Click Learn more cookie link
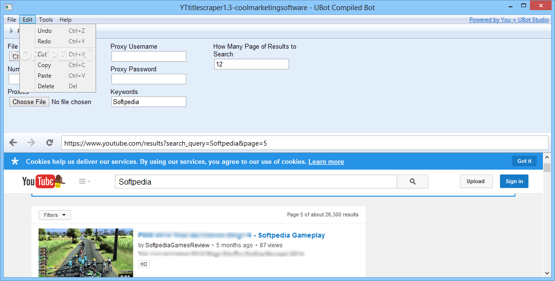The image size is (555, 281). pyautogui.click(x=326, y=162)
